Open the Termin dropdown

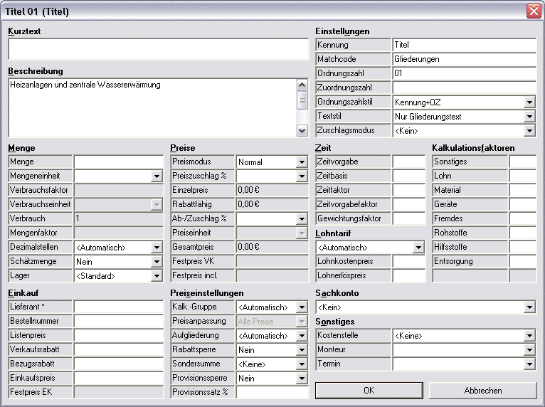click(529, 364)
